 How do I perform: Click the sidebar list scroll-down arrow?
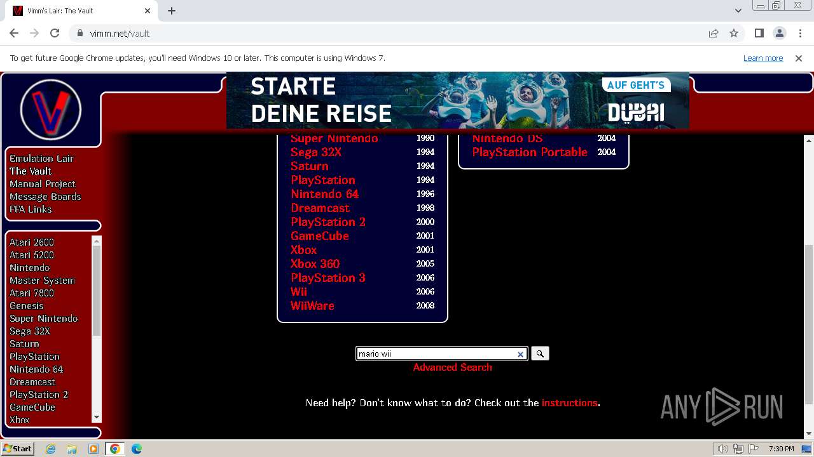pyautogui.click(x=97, y=417)
